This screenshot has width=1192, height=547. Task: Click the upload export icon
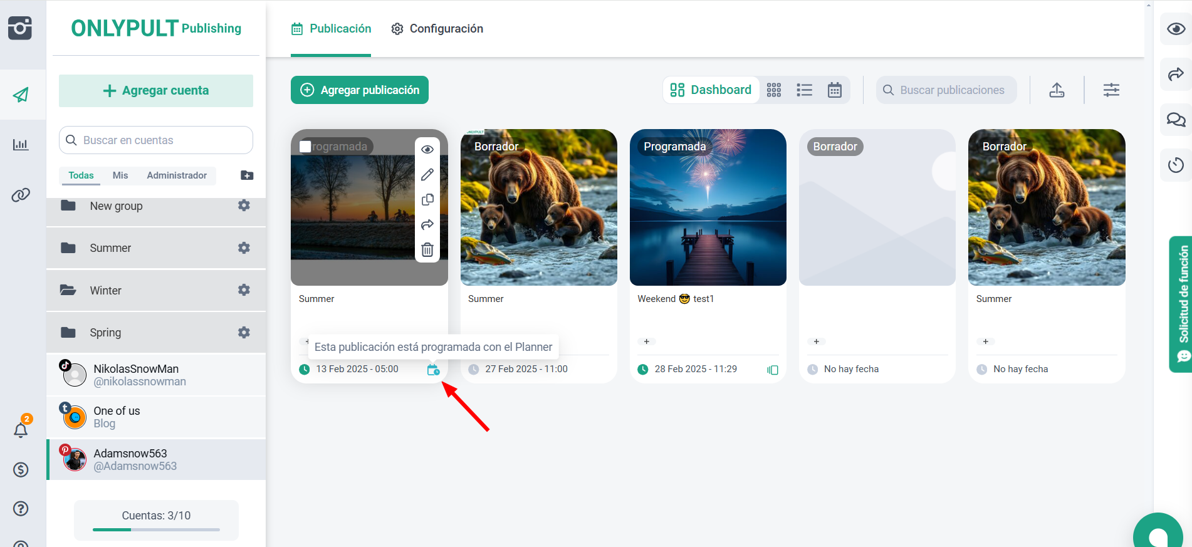pos(1057,90)
